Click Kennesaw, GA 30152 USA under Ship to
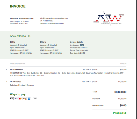Image resolution: width=137 pixels, height=119 pixels. 51,53
